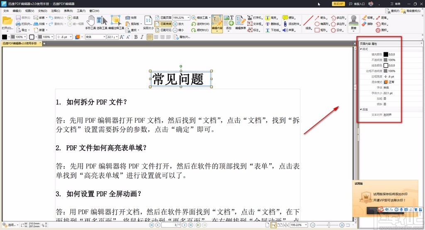Open the 缩放工具 zoom tool dropdown

[x=210, y=17]
